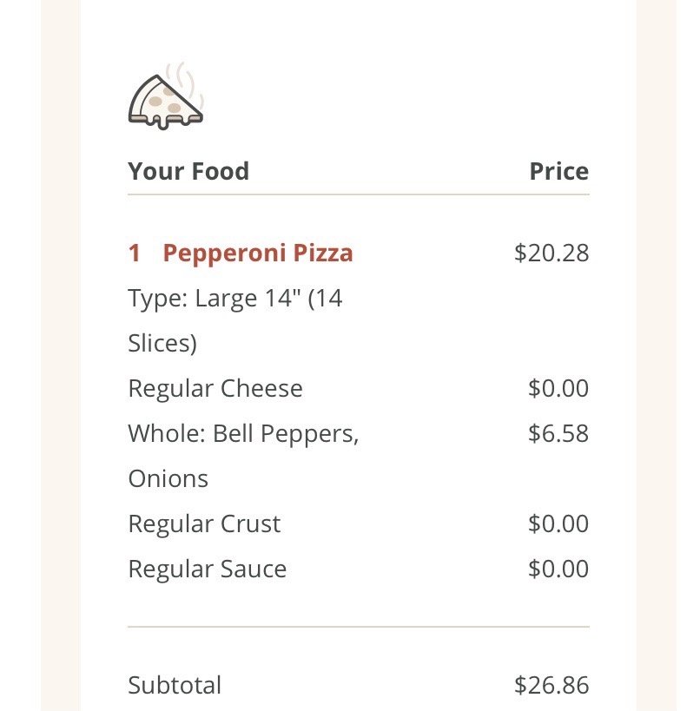Viewport: 700px width, 711px height.
Task: Click the $6.58 toppings price
Action: click(558, 433)
